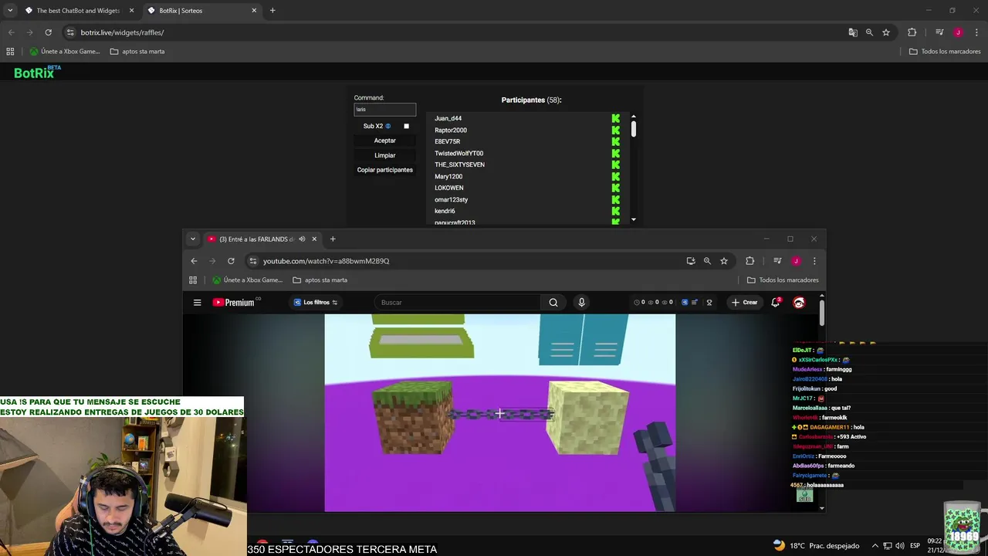Viewport: 988px width, 556px height.
Task: Click YouTube page vertical scrollbar
Action: 822,312
